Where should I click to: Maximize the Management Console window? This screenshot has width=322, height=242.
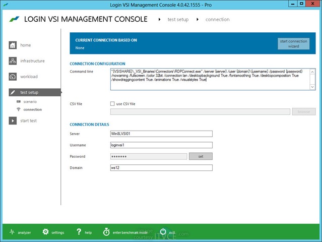(x=301, y=4)
